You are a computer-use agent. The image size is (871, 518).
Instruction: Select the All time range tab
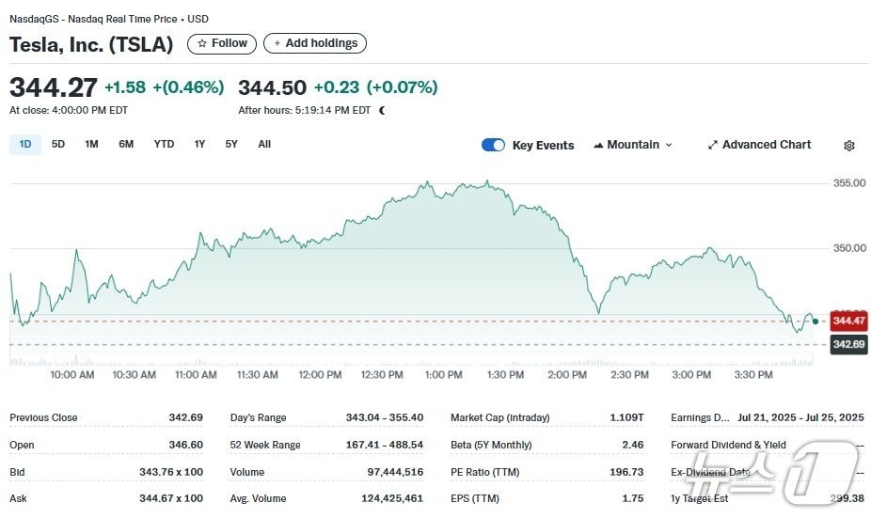pyautogui.click(x=264, y=144)
